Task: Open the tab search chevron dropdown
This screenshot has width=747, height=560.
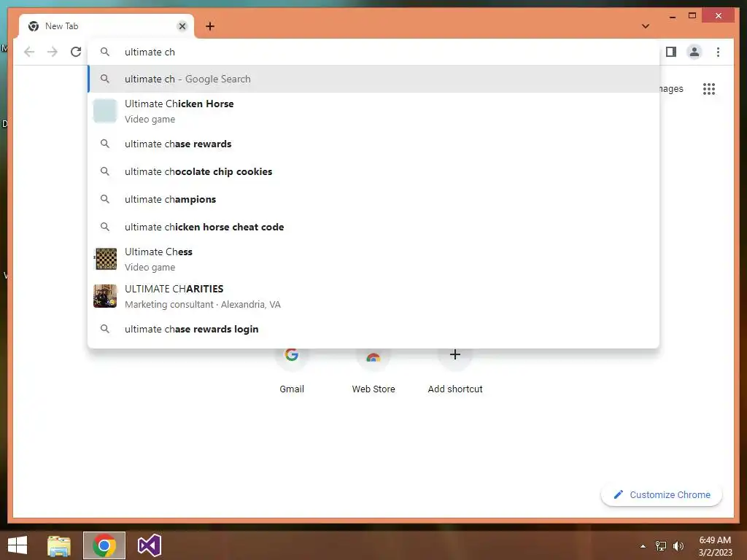Action: coord(646,26)
